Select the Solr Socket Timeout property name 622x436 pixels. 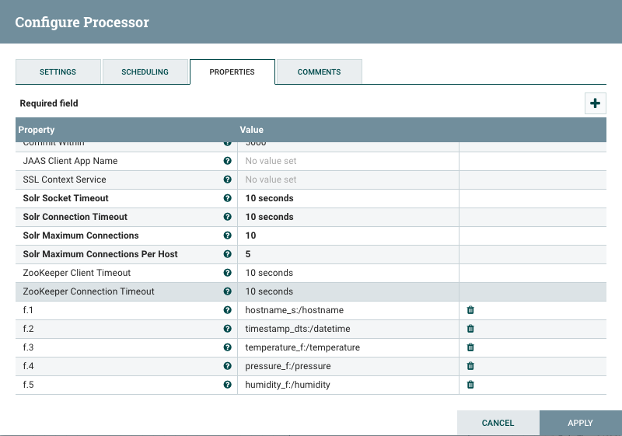66,198
